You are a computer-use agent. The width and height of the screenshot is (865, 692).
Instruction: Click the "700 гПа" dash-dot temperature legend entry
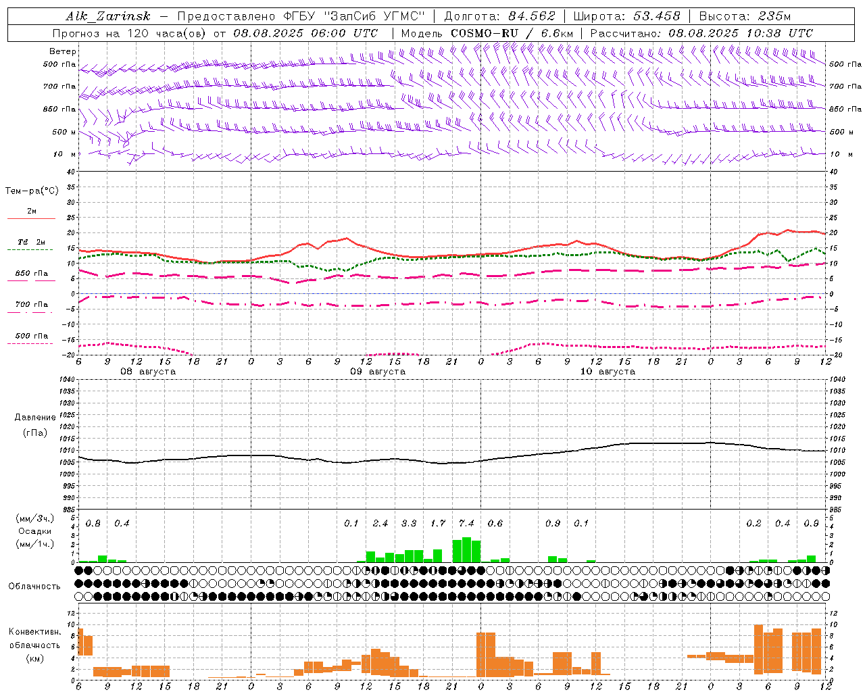(32, 304)
